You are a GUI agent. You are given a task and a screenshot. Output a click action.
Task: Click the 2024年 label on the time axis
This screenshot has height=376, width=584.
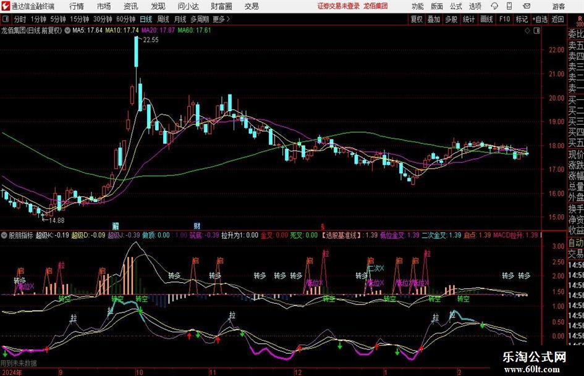click(11, 372)
